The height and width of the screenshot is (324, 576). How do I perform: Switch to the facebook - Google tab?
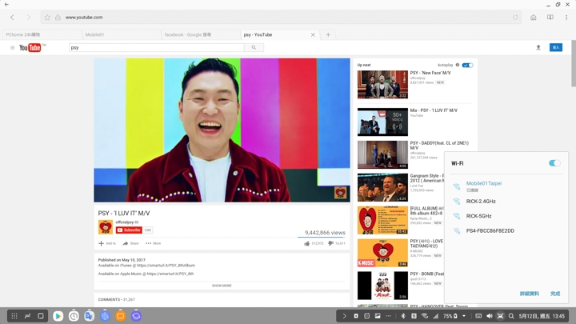(201, 34)
